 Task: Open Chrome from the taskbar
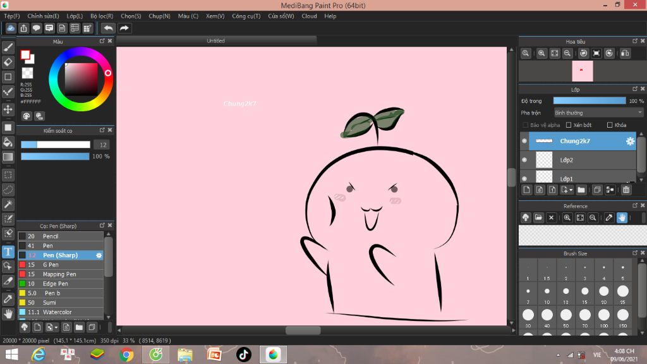coord(126,355)
